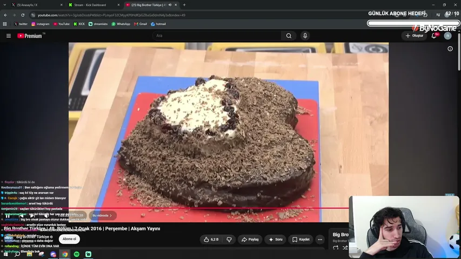This screenshot has width=461, height=259.
Task: Reload the current page
Action: click(x=23, y=15)
